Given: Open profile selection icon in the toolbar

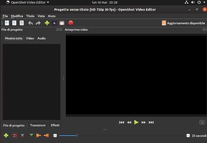Looking at the screenshot, I should (54, 23).
